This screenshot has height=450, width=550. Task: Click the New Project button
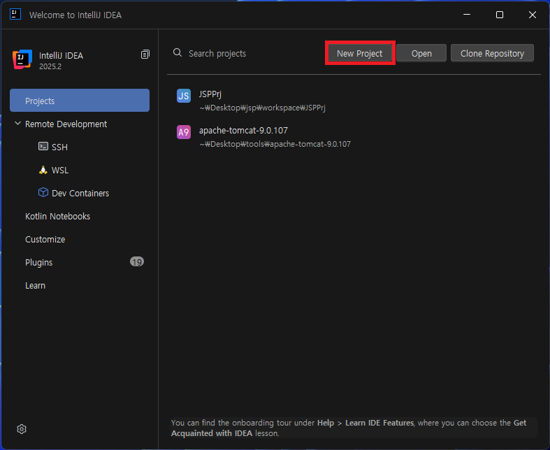[x=359, y=53]
